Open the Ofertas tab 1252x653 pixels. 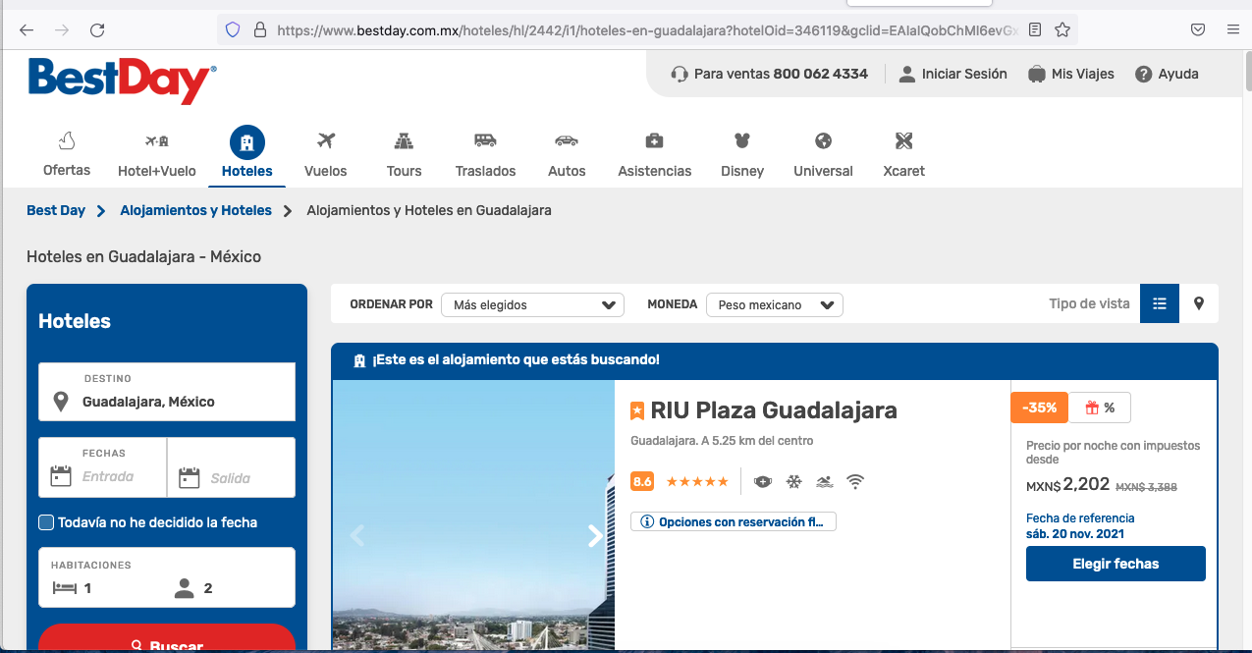coord(67,154)
